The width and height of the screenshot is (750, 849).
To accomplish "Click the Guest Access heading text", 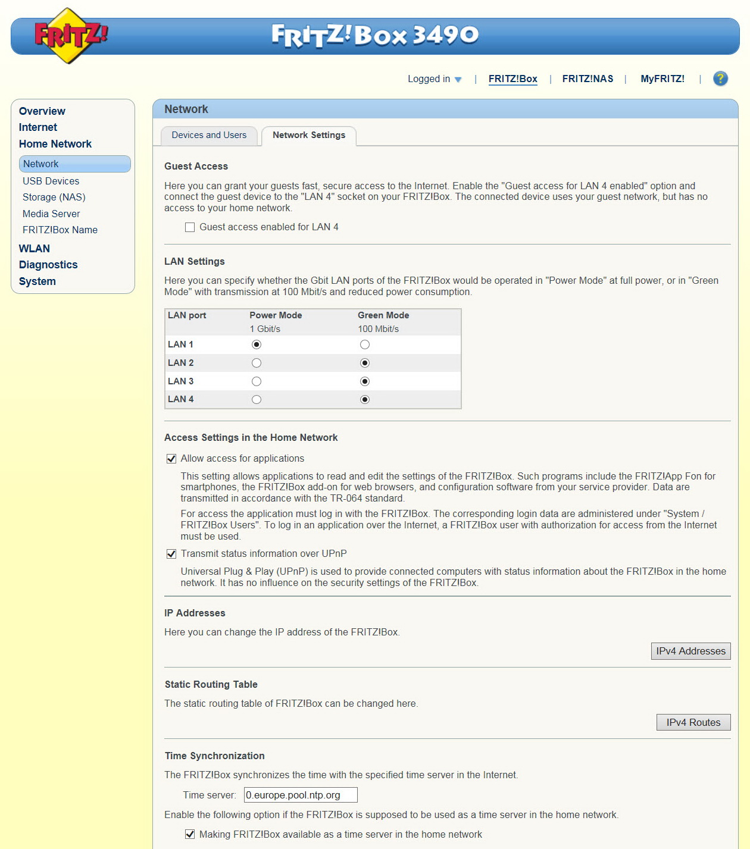I will [196, 166].
